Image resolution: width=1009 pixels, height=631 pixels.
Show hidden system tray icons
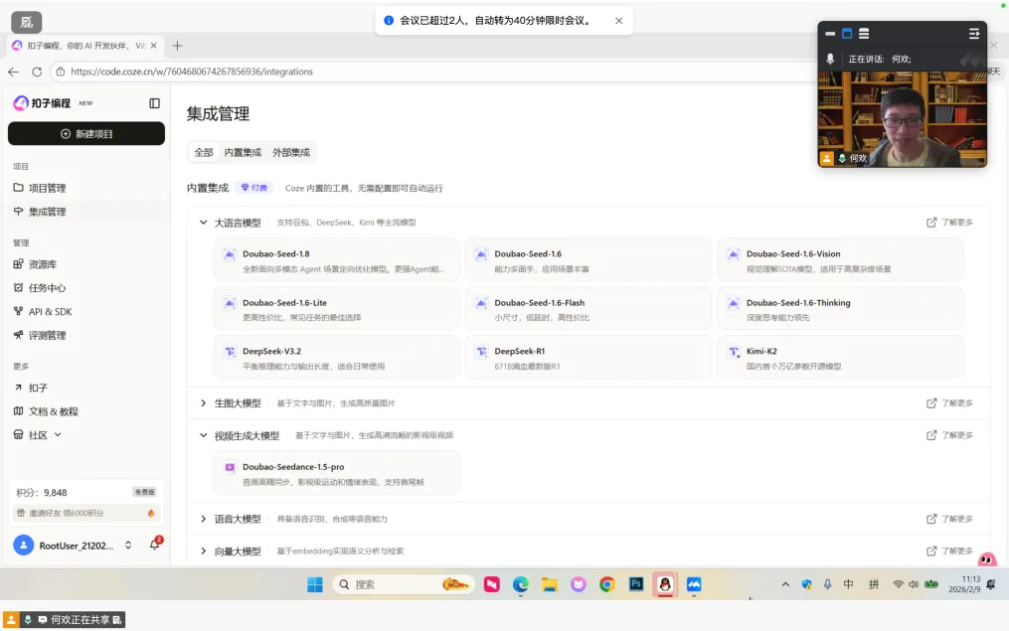[x=785, y=584]
